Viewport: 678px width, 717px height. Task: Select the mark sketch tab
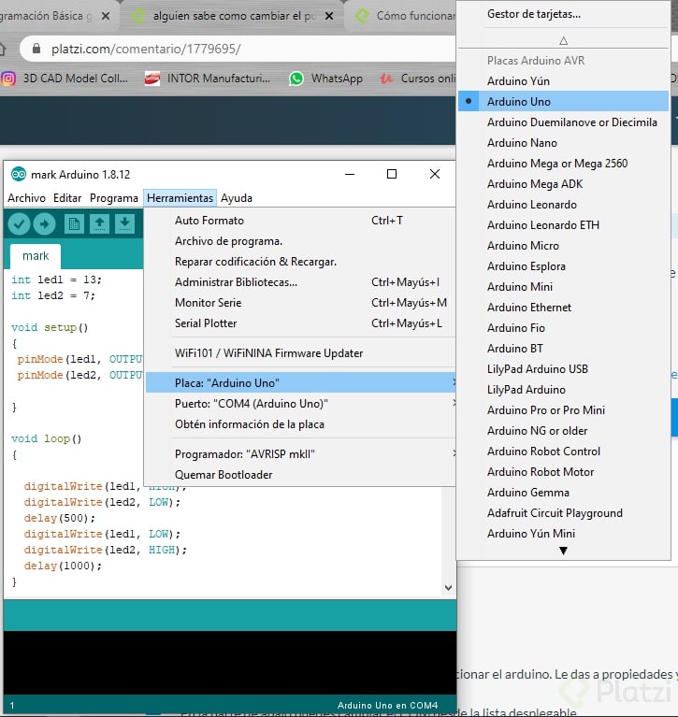point(36,256)
